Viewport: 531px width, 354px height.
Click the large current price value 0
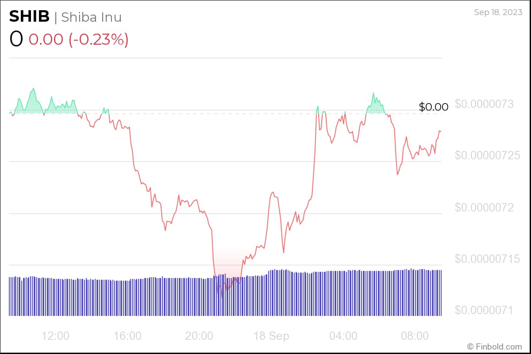click(x=16, y=39)
